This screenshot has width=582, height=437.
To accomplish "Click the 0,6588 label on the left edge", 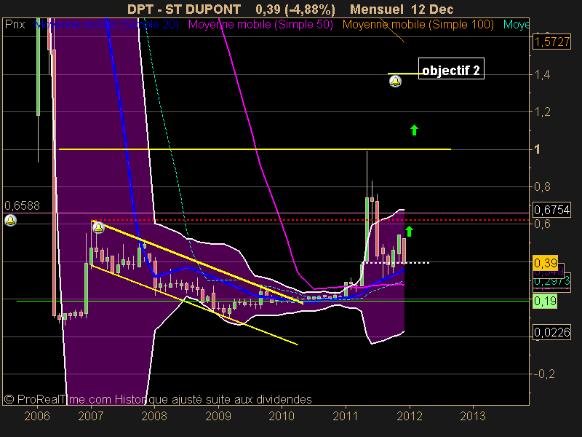I will [22, 205].
